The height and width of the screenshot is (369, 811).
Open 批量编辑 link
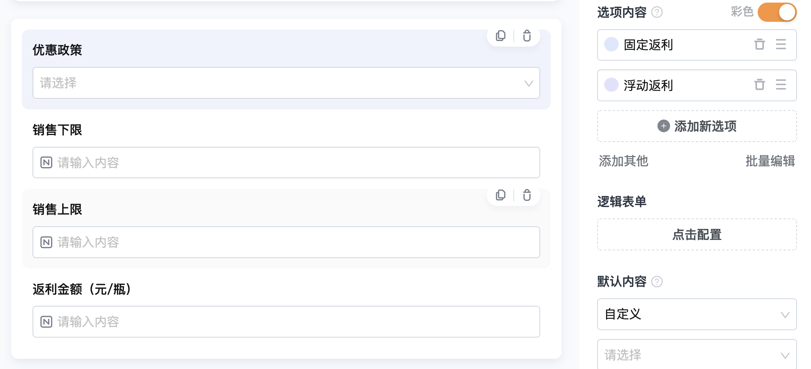(770, 161)
